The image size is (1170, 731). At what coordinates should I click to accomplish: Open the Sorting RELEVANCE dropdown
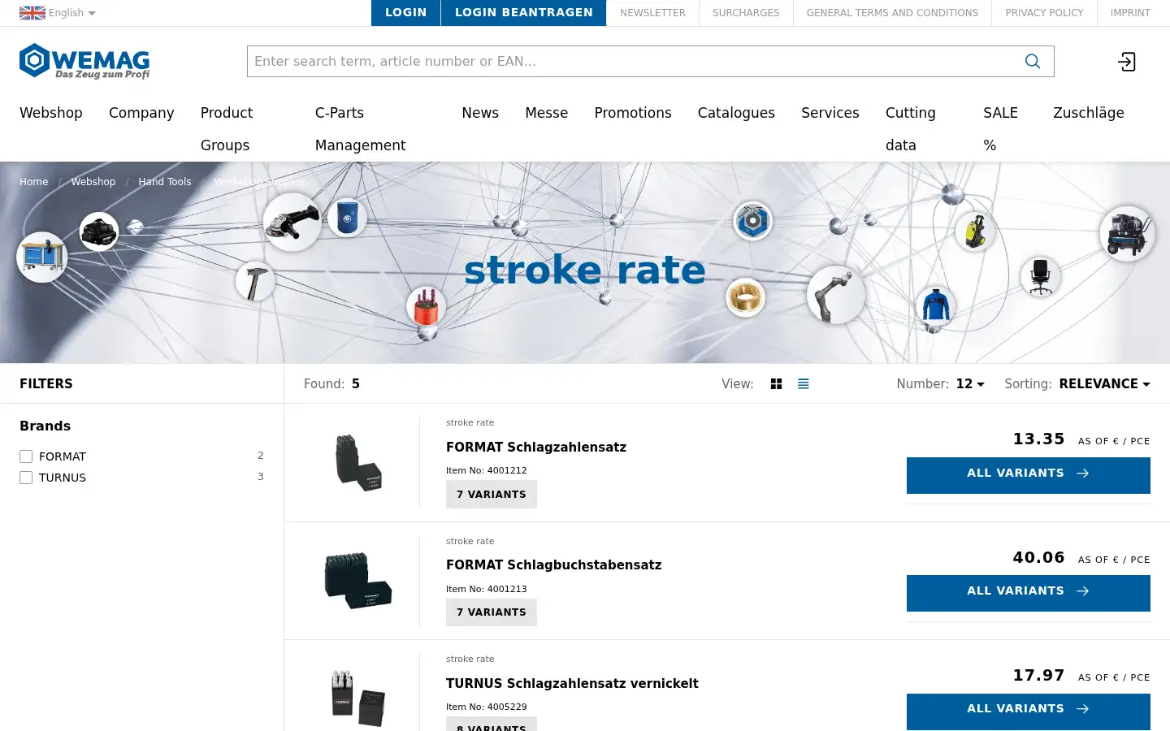[x=1104, y=384]
